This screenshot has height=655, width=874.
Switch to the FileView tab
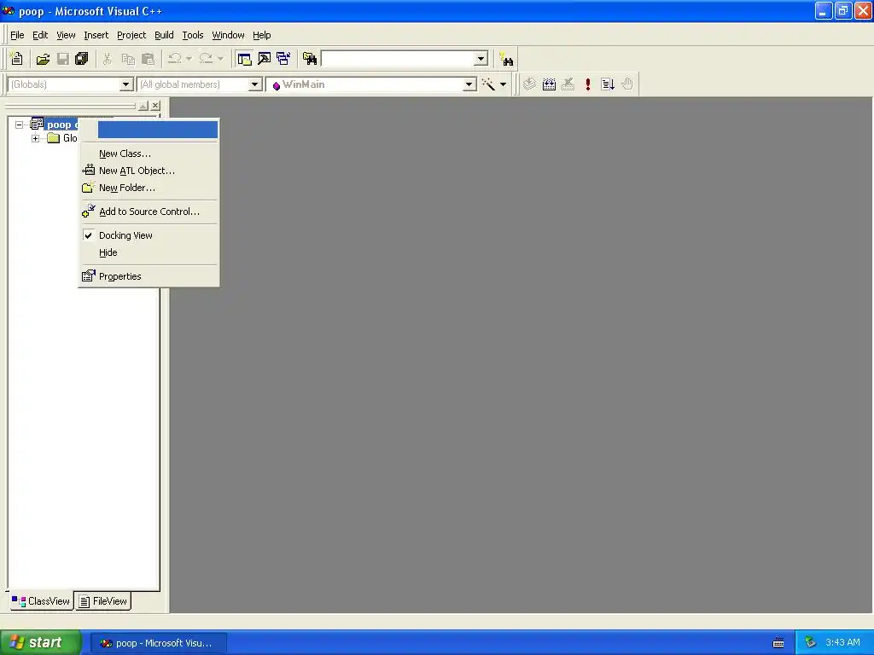pyautogui.click(x=103, y=601)
